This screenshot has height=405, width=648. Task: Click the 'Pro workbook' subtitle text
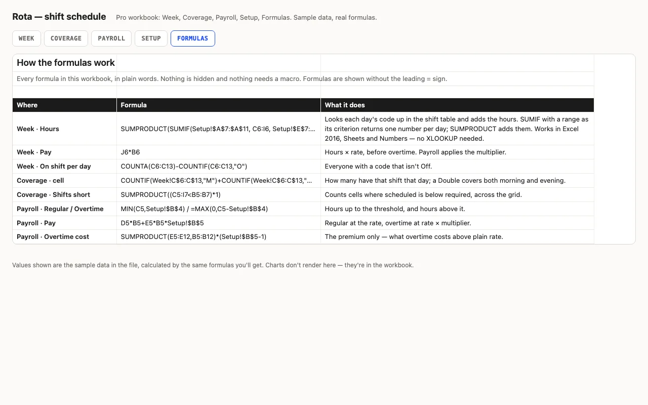247,18
